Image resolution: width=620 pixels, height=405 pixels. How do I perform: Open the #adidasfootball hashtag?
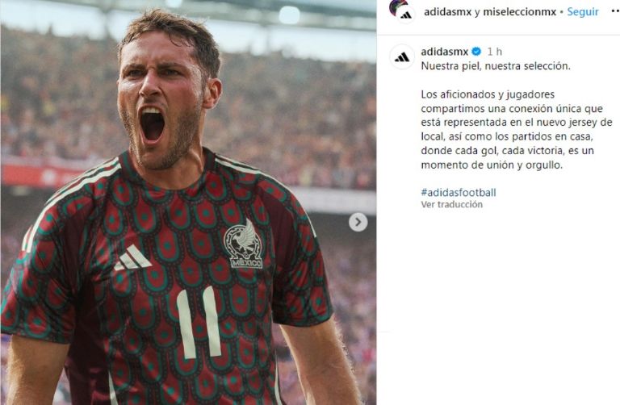[459, 193]
